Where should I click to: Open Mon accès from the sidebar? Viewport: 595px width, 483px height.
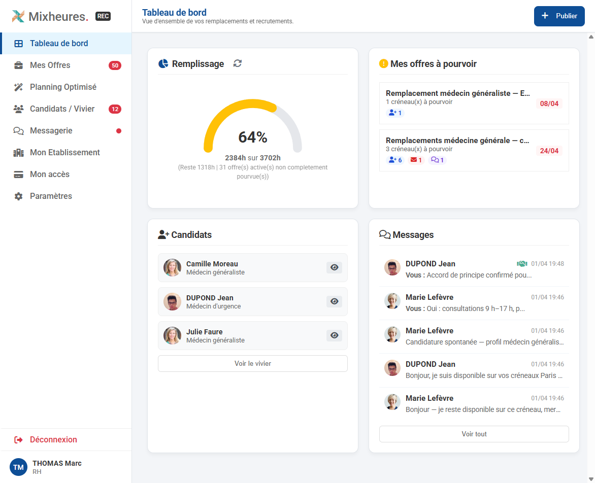66,175
